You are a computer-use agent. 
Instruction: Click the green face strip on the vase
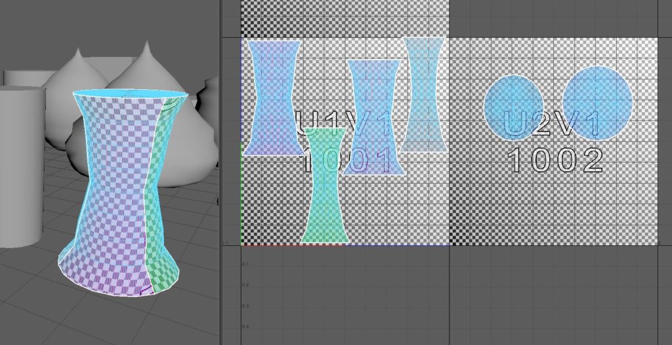pos(156,216)
